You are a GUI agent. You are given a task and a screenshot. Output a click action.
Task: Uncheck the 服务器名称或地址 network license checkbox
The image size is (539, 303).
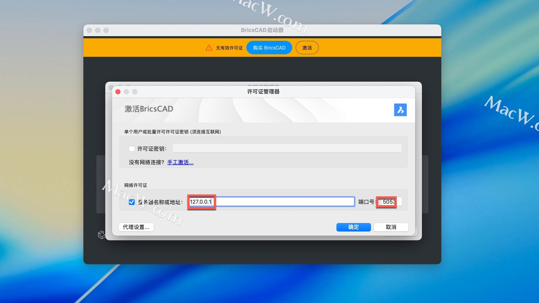(x=132, y=202)
